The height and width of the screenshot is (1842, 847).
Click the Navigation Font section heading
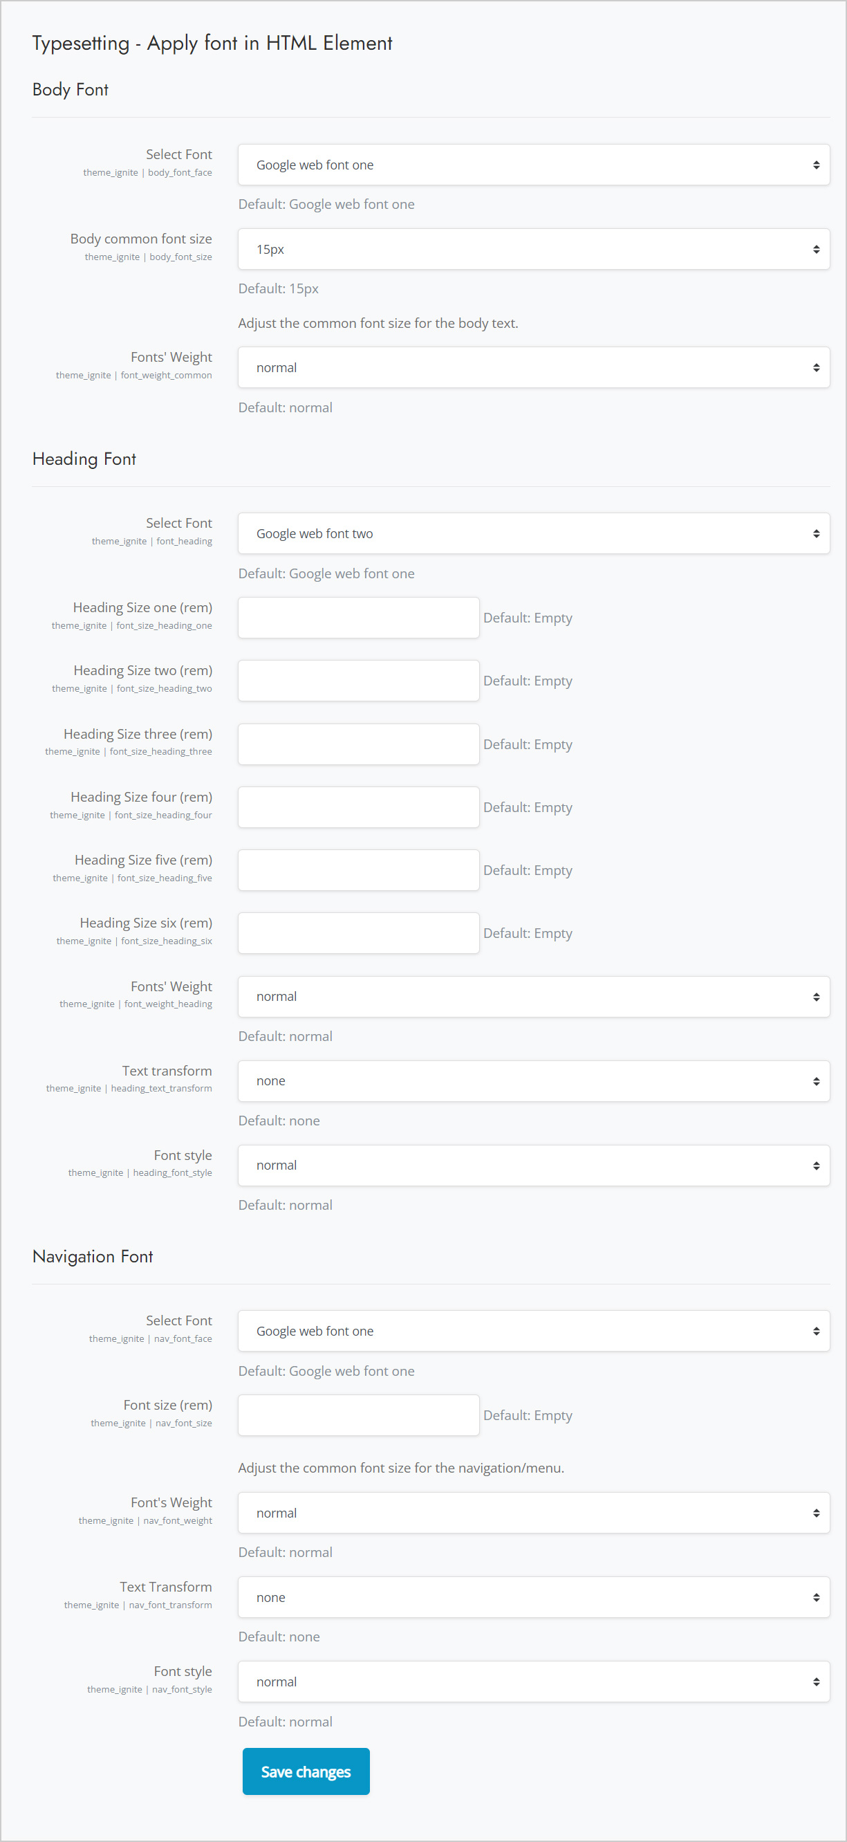pyautogui.click(x=92, y=1256)
